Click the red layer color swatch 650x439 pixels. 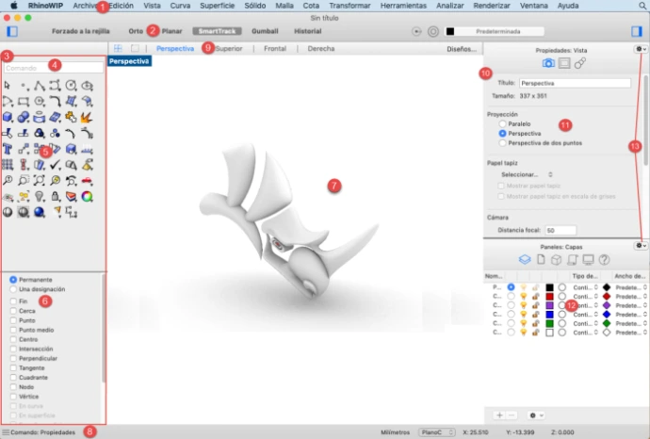(x=549, y=297)
